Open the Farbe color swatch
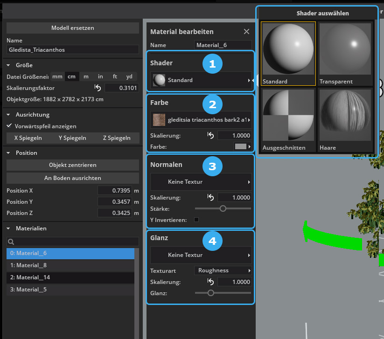 [x=242, y=146]
